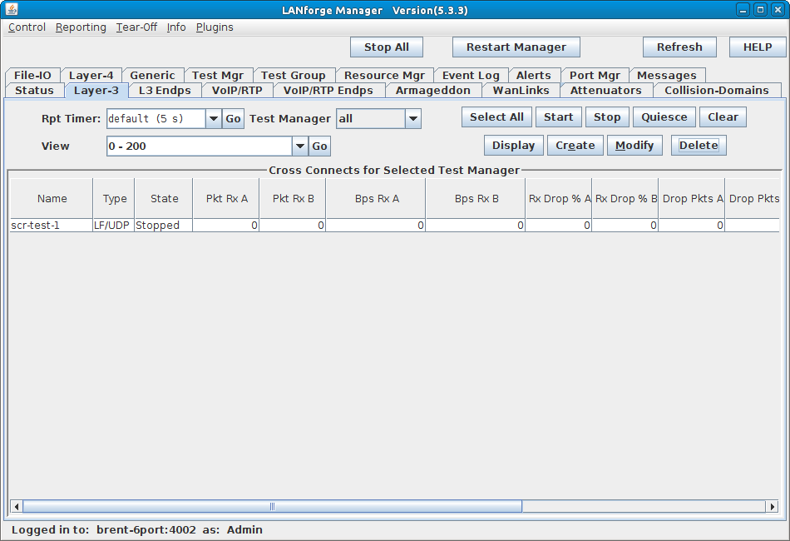This screenshot has width=790, height=541.
Task: Sort by Rx Drop % A column header
Action: (x=559, y=199)
